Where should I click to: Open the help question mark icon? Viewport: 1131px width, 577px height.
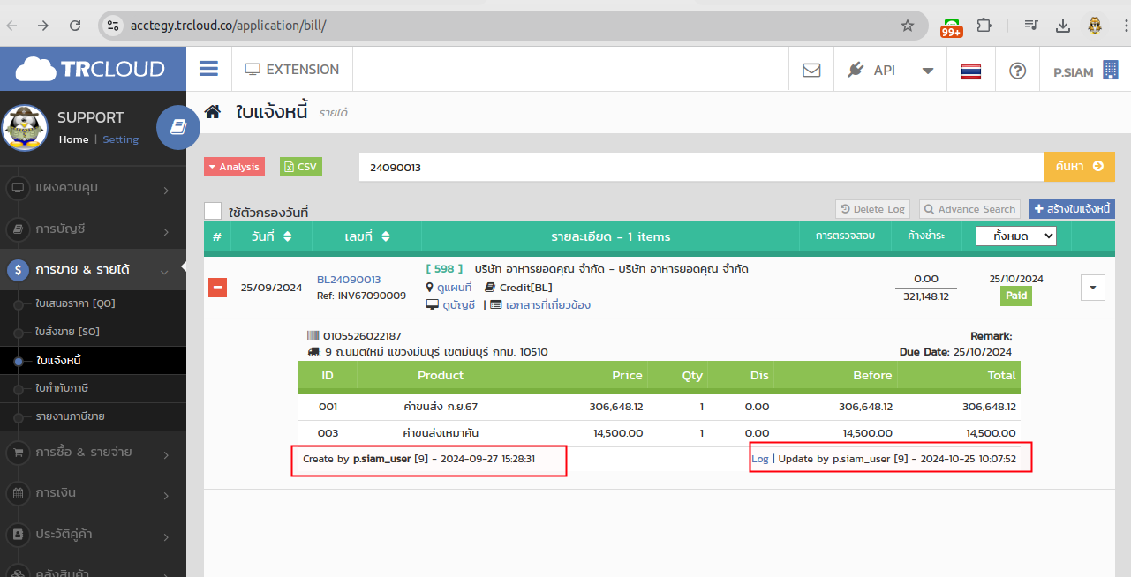(x=1017, y=71)
